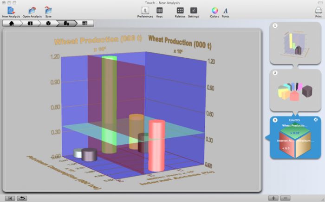Viewport: 325px width, 202px height.
Task: Select analysis step 1 thumbnail
Action: pos(295,43)
